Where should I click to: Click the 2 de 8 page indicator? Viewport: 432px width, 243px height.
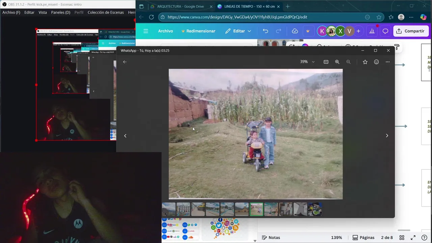[x=387, y=238]
